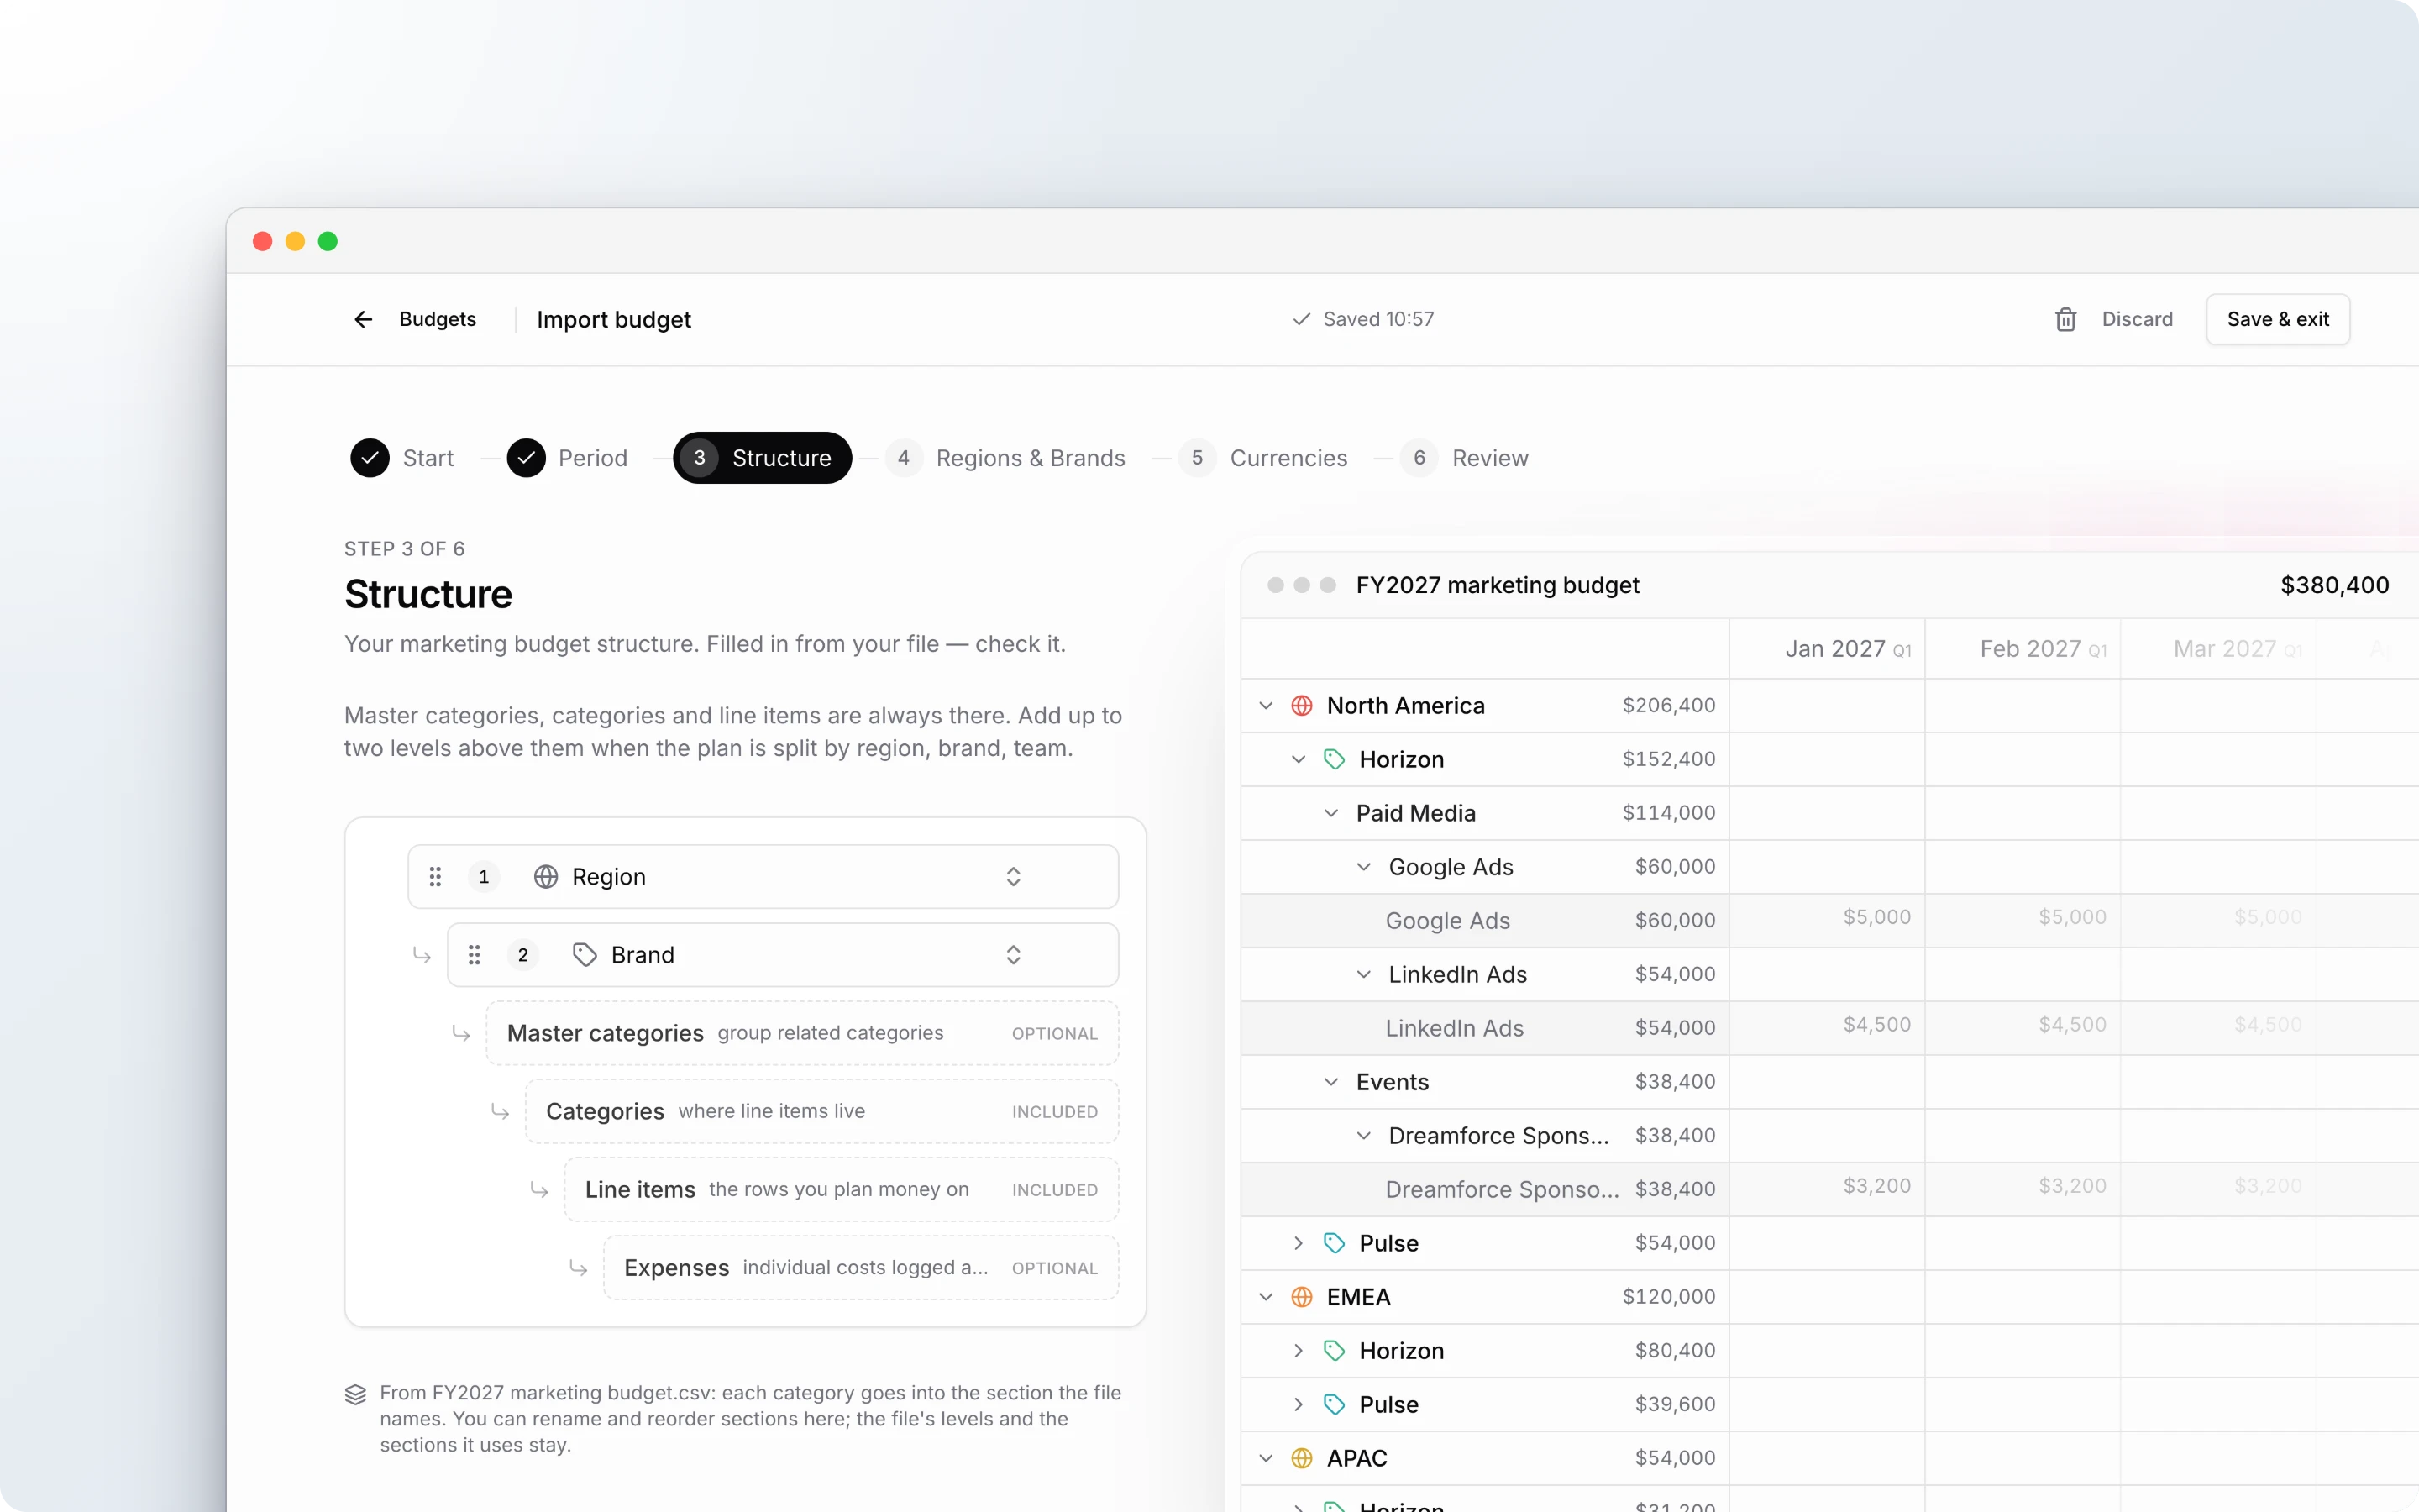Open the Region level type dropdown
2419x1512 pixels.
(x=1013, y=877)
